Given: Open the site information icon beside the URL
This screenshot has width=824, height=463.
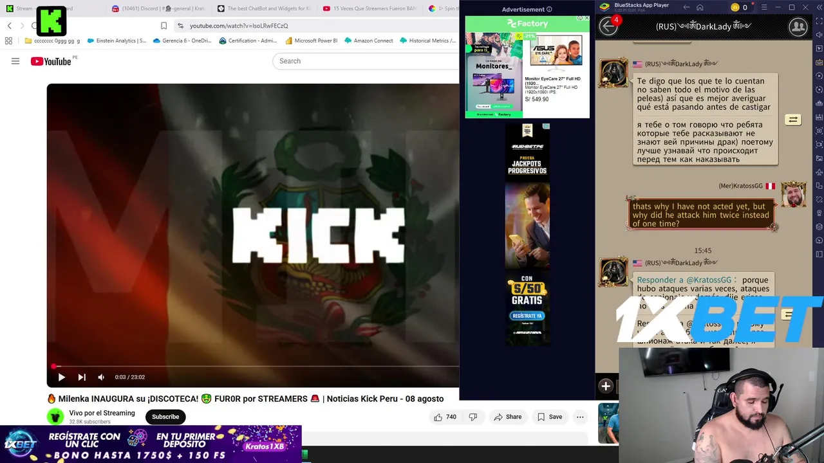Looking at the screenshot, I should [181, 26].
